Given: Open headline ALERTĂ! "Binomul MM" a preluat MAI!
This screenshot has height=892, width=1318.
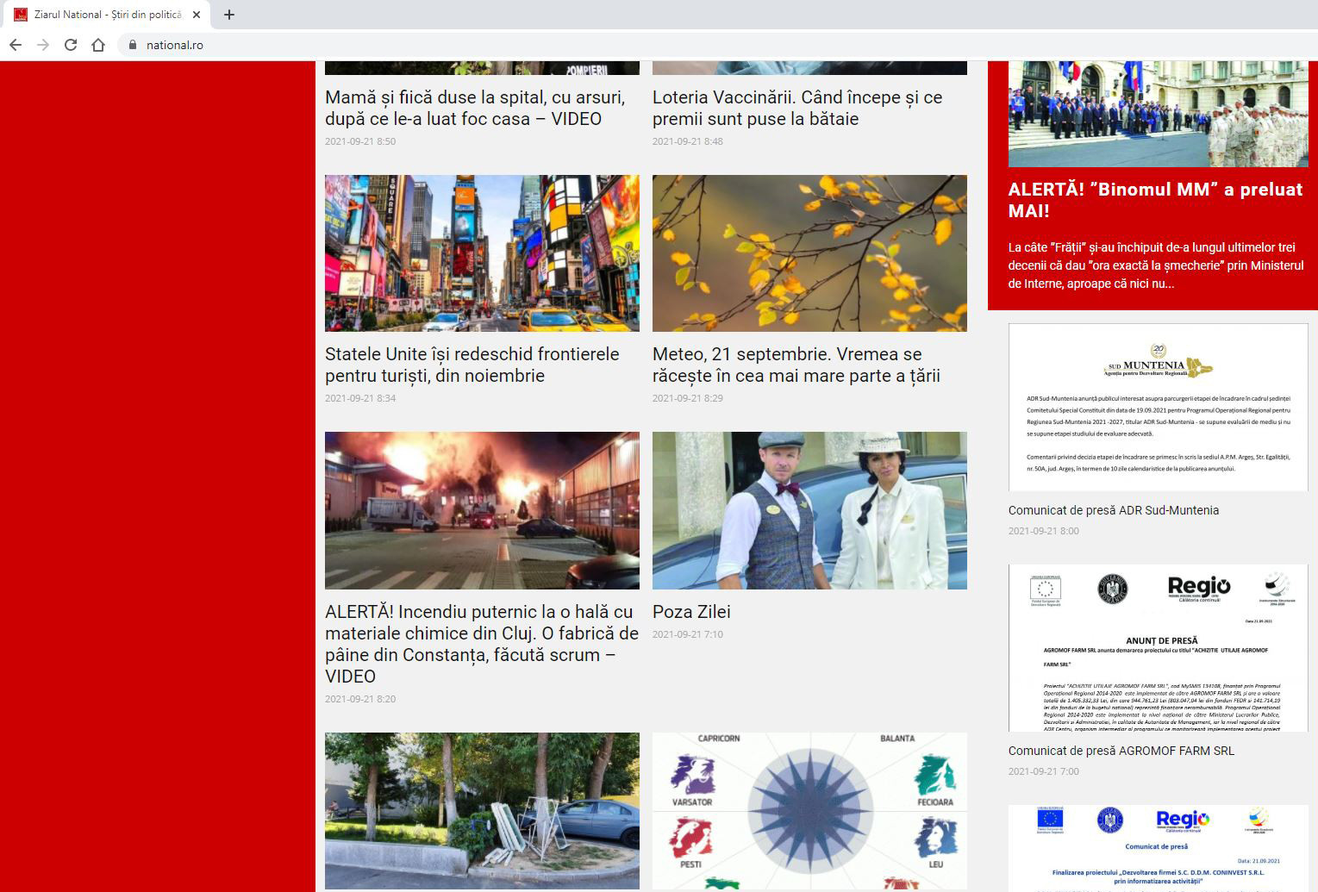Looking at the screenshot, I should [1155, 200].
